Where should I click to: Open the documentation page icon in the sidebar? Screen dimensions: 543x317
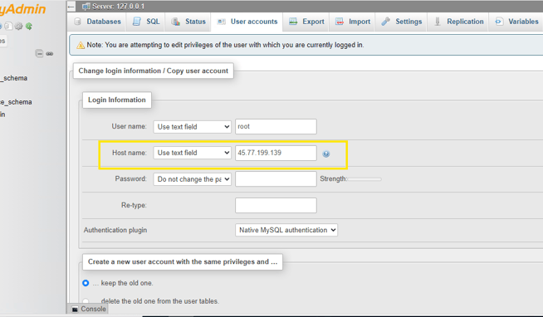pos(8,26)
